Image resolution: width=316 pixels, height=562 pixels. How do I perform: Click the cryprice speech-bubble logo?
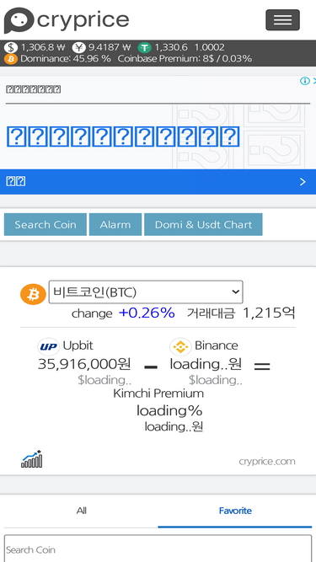coord(19,20)
